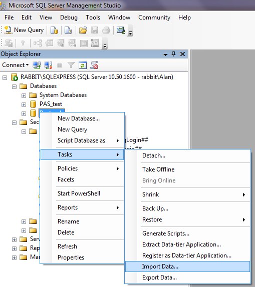This screenshot has height=287, width=255.
Task: Open the Reports submenu
Action: coord(82,207)
